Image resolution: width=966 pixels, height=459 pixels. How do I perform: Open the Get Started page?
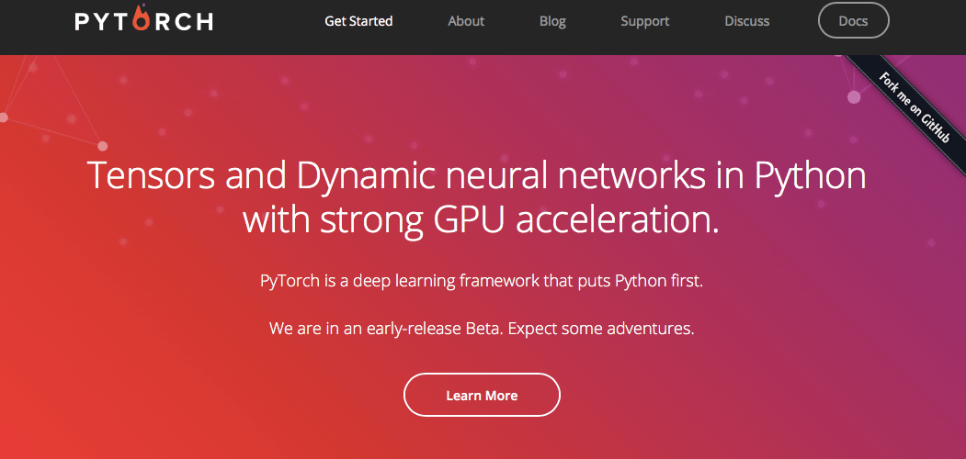(x=358, y=21)
